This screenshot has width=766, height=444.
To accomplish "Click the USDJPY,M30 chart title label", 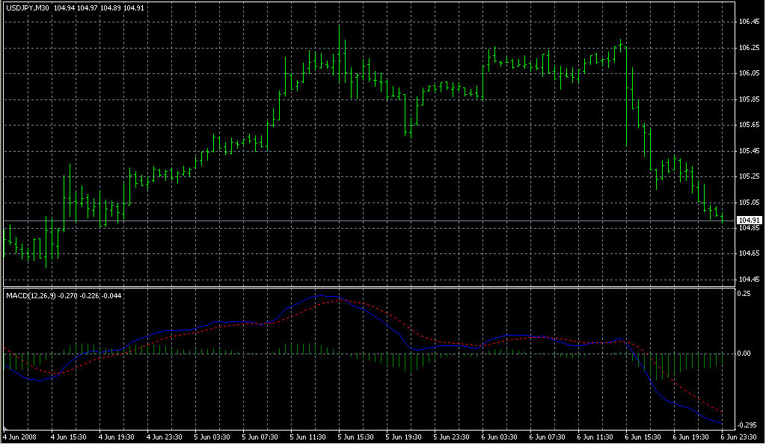I will pyautogui.click(x=27, y=8).
